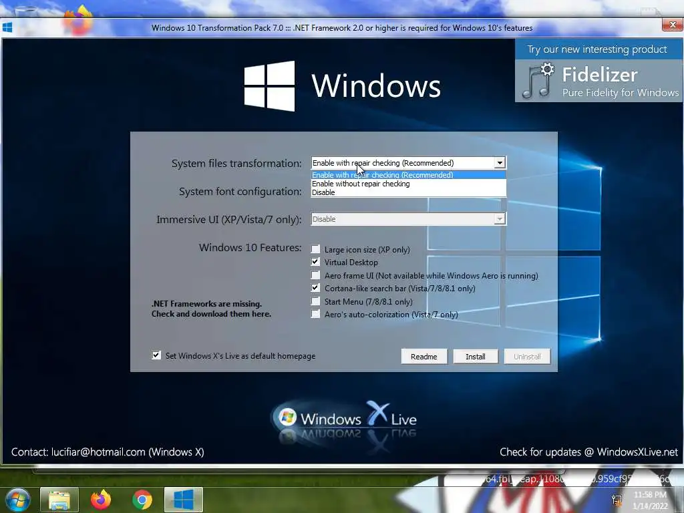Open the Windows Start orb
This screenshot has width=684, height=513.
18,500
